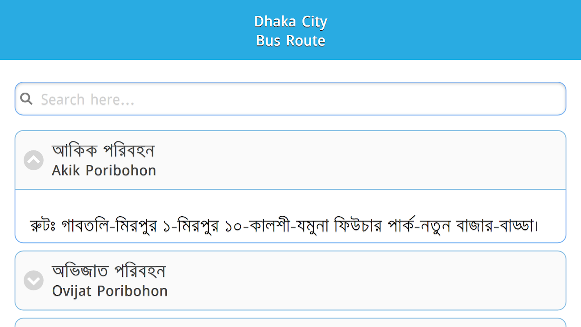Click the Bengali 'অভিজাত পরিবহন' heading
This screenshot has width=581, height=327.
coord(109,271)
